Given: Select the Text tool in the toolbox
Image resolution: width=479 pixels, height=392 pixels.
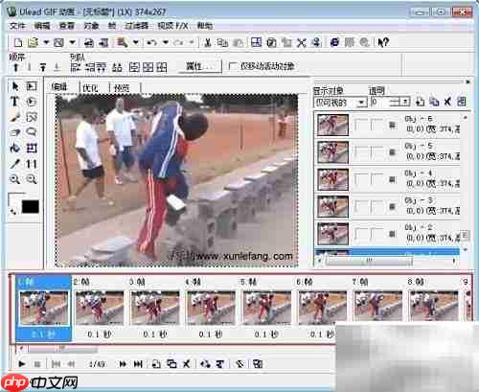Looking at the screenshot, I should tap(14, 102).
